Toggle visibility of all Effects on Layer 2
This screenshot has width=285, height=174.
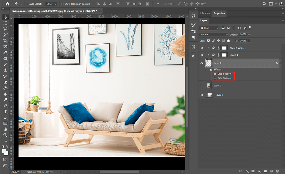click(x=211, y=70)
